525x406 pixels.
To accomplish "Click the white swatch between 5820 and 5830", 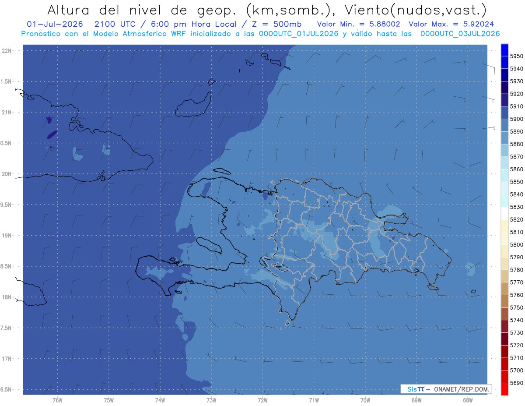I will (504, 213).
